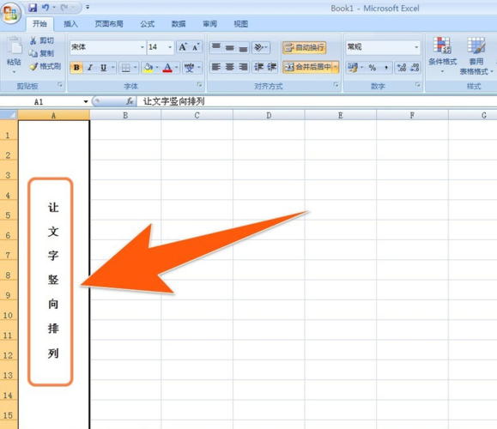Undo the last action

tap(45, 7)
